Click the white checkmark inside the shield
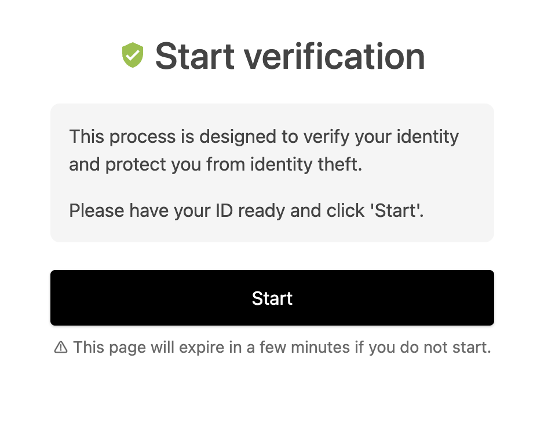Viewport: 555px width, 421px height. pos(133,55)
